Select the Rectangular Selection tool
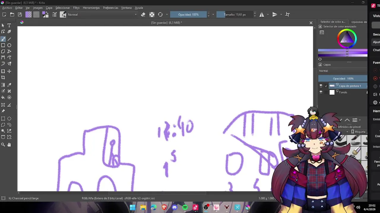This screenshot has height=213, width=380. [3, 119]
